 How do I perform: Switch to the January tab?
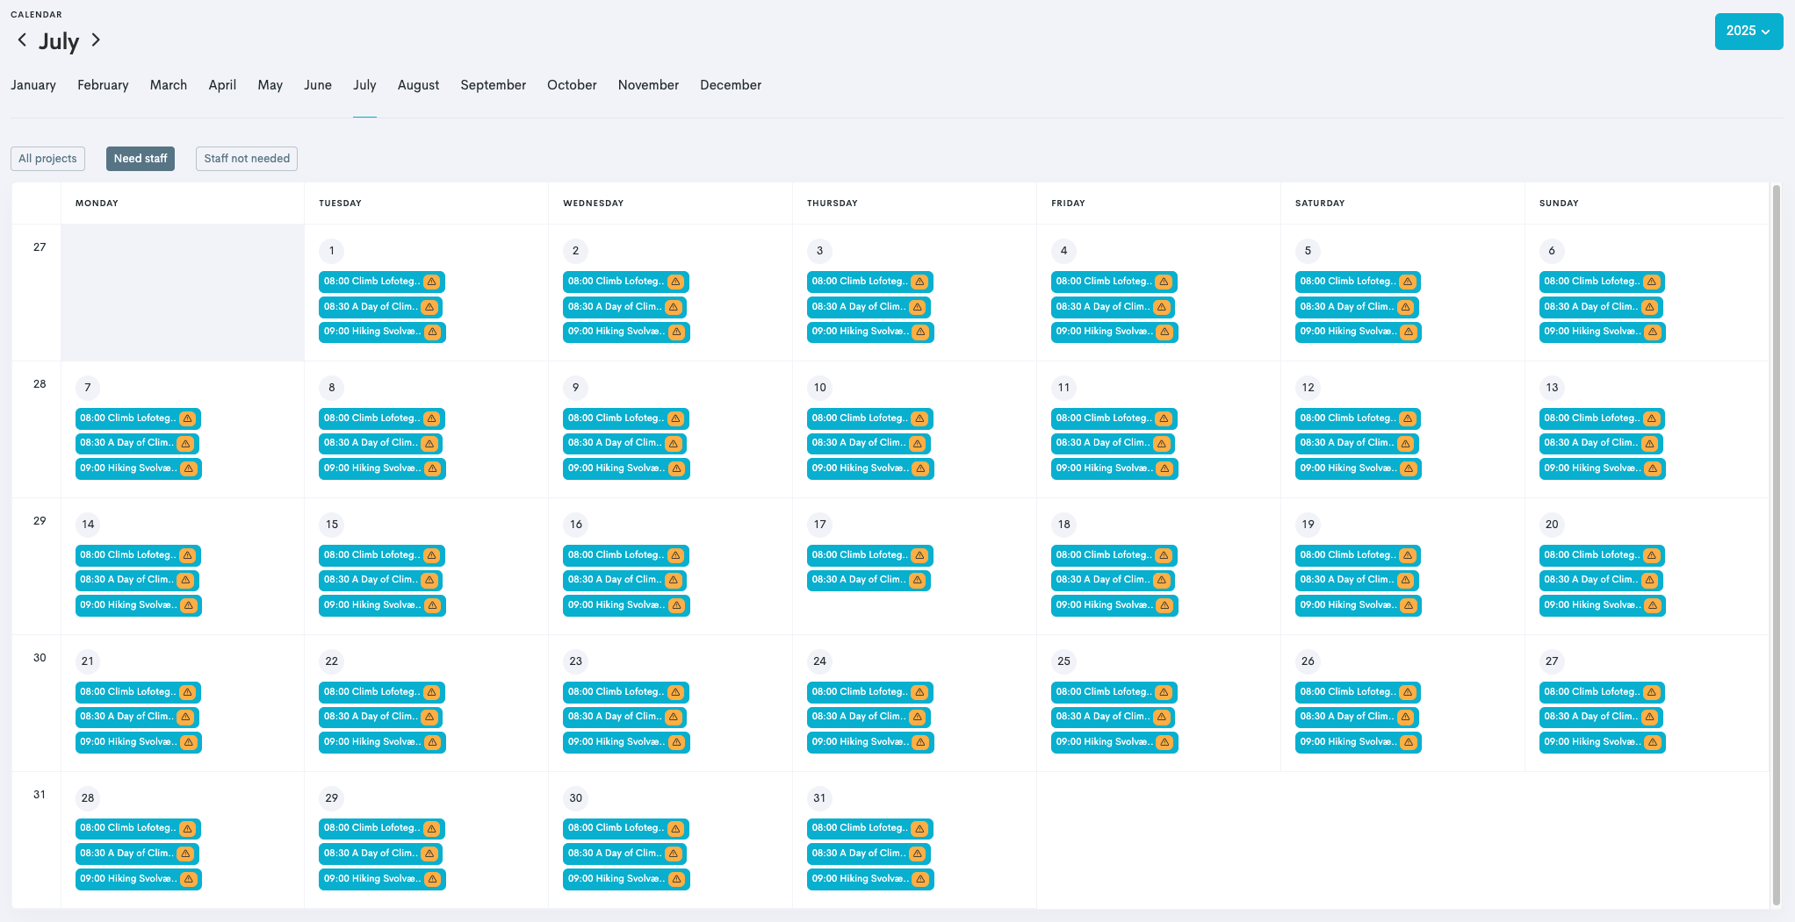click(x=33, y=85)
